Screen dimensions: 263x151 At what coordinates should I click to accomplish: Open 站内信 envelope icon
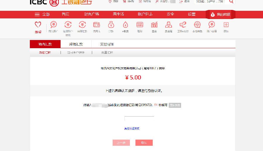tap(140, 1)
